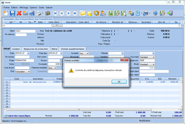Viewport: 185px width, 124px height.
Task: Switch to the Livraison tab
Action: coord(16,49)
